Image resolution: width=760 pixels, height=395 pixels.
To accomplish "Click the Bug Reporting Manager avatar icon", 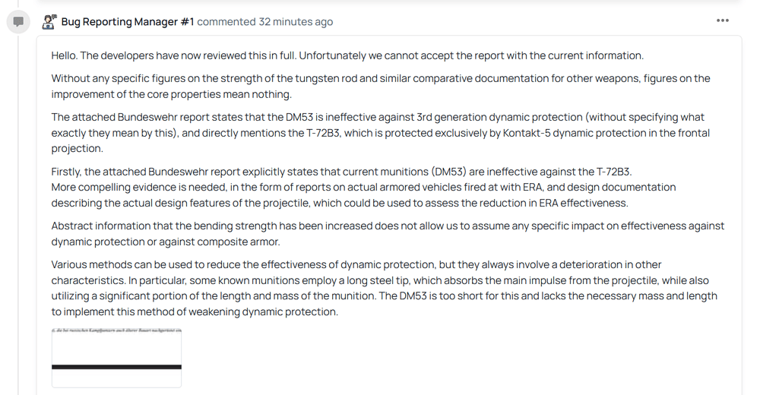I will pos(49,22).
